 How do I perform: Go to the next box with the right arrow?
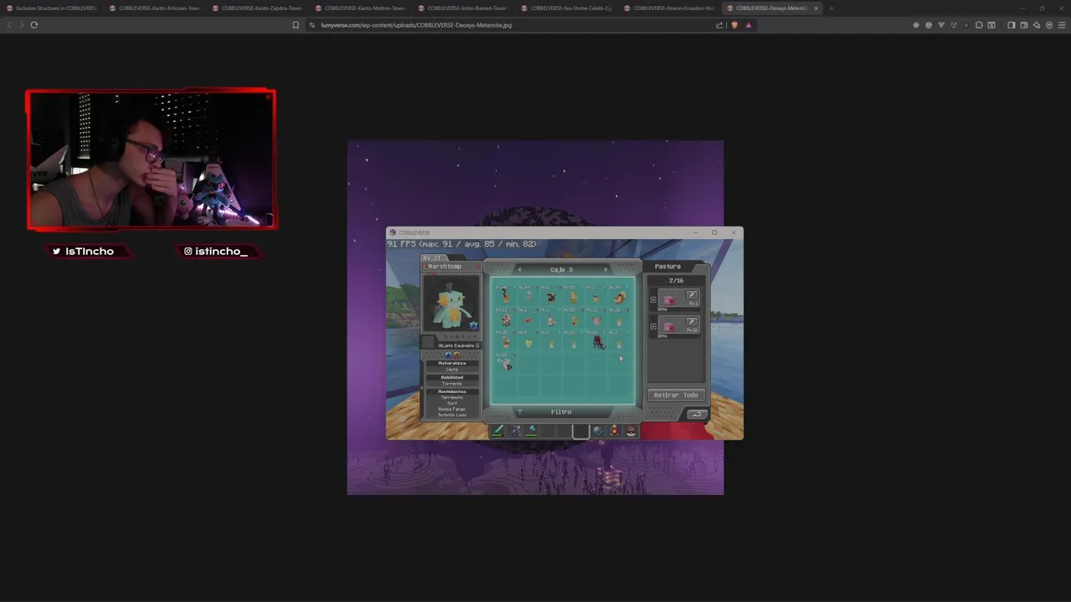(606, 269)
